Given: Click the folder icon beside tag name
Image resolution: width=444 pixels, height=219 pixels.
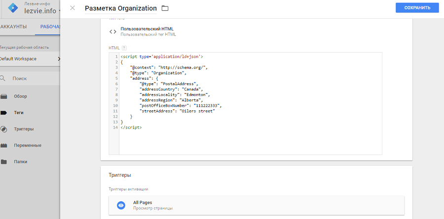Looking at the screenshot, I should [x=165, y=8].
